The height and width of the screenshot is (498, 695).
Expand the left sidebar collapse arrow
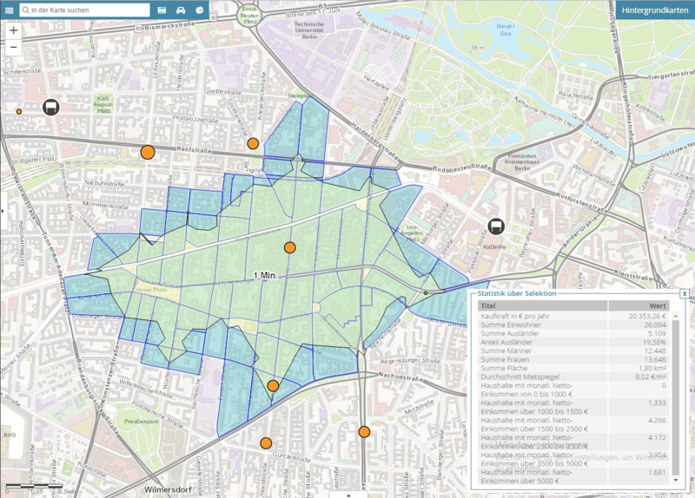3,211
